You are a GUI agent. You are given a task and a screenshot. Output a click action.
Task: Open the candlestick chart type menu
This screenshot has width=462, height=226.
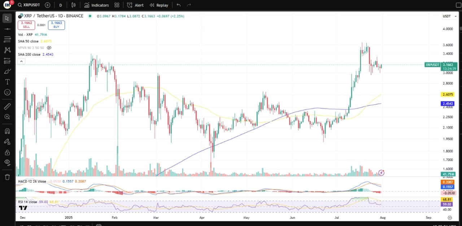[74, 5]
